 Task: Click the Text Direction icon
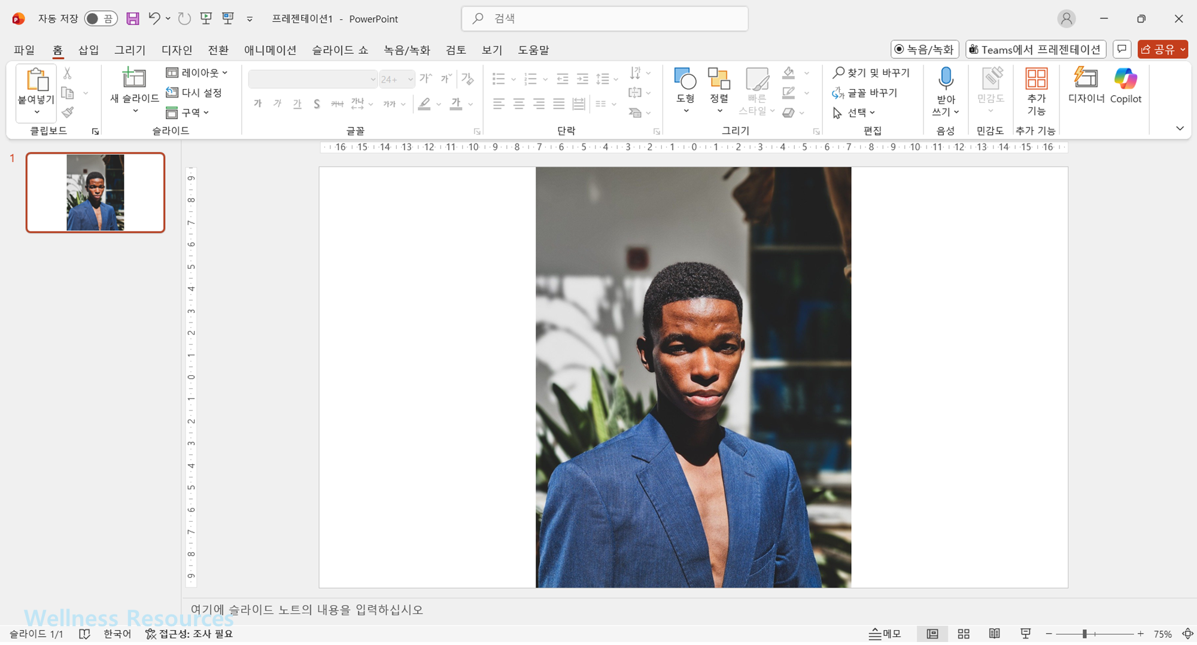[635, 73]
